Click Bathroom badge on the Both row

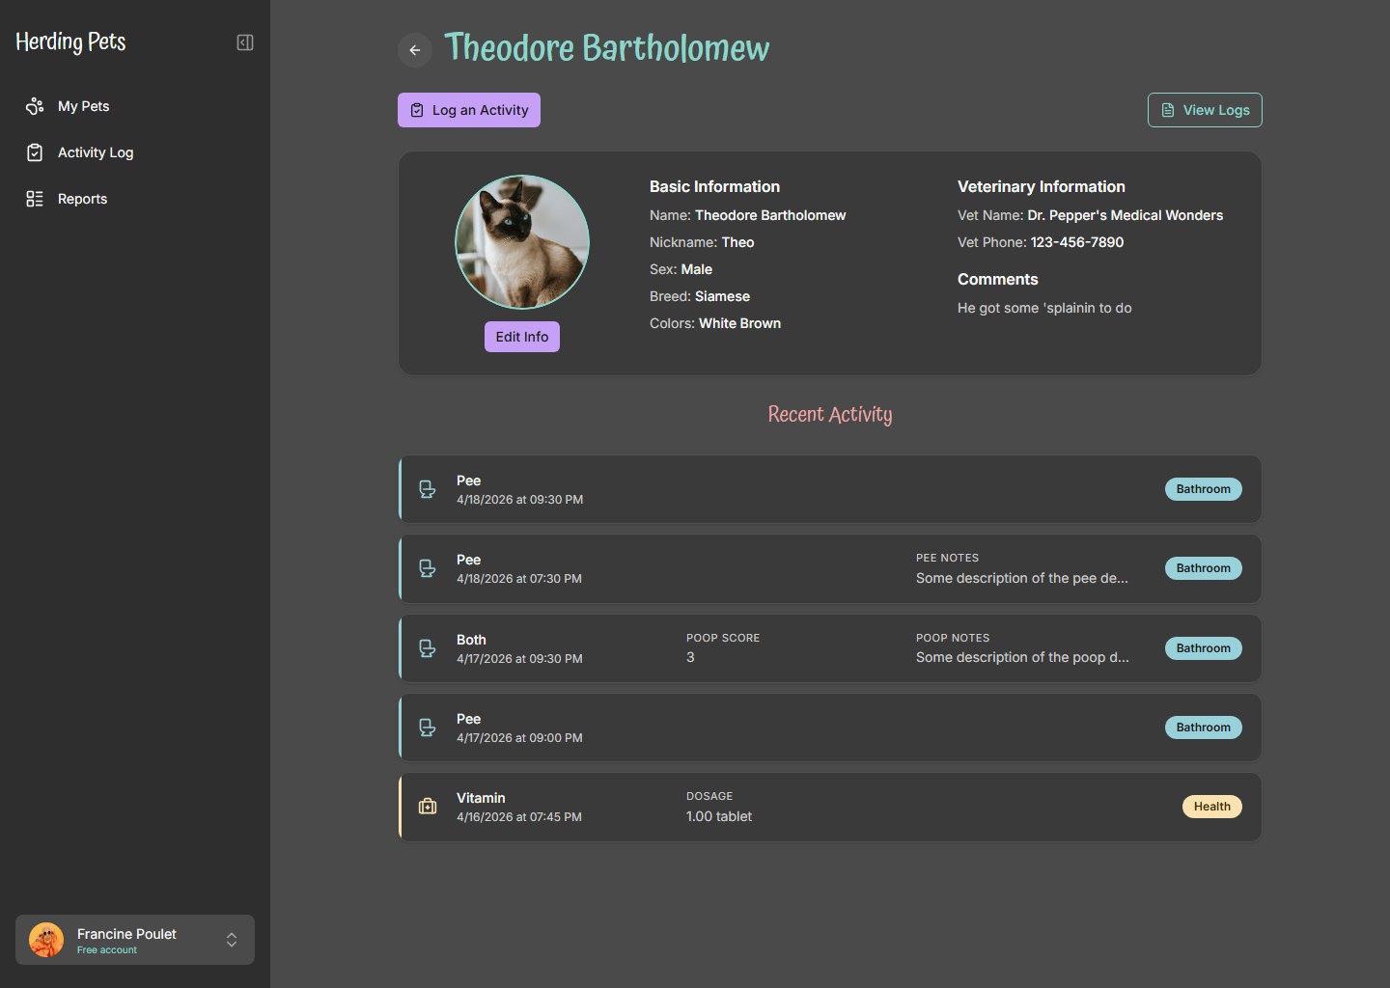coord(1204,648)
